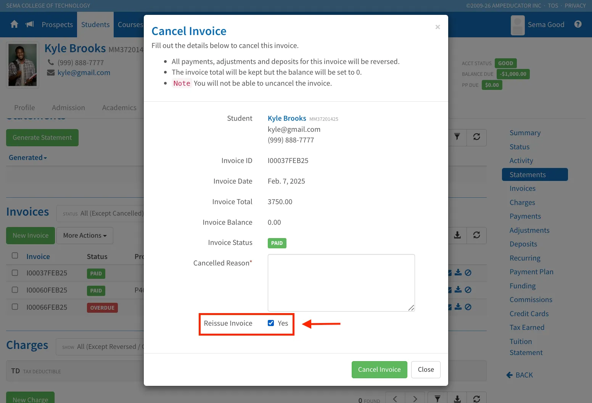The width and height of the screenshot is (592, 403).
Task: Click the green Cancel Invoice button
Action: click(380, 369)
